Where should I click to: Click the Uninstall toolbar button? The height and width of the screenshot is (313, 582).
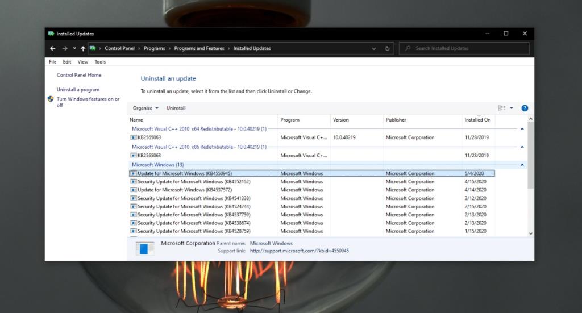176,108
